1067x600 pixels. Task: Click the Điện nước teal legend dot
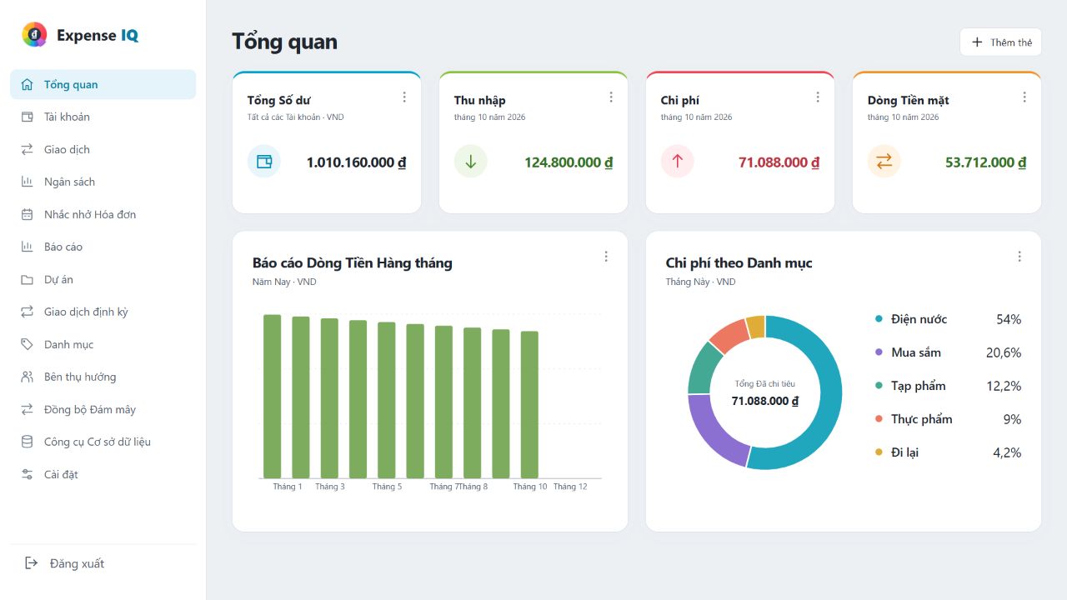pos(879,319)
